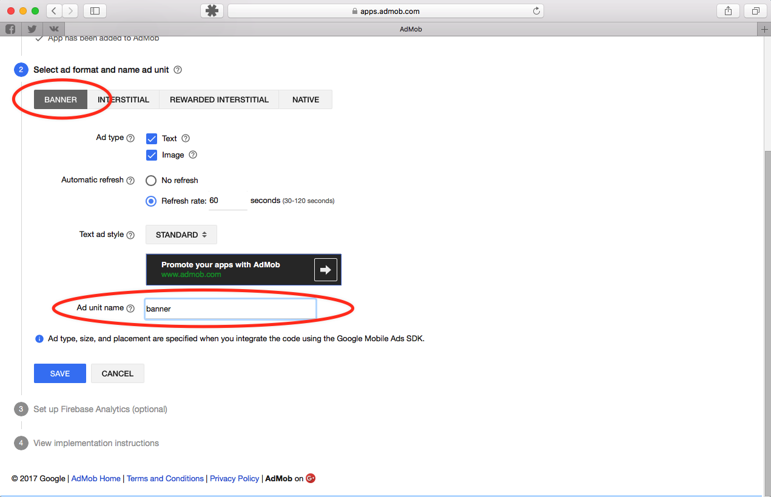
Task: Open www.admob.com link in preview
Action: coord(191,274)
